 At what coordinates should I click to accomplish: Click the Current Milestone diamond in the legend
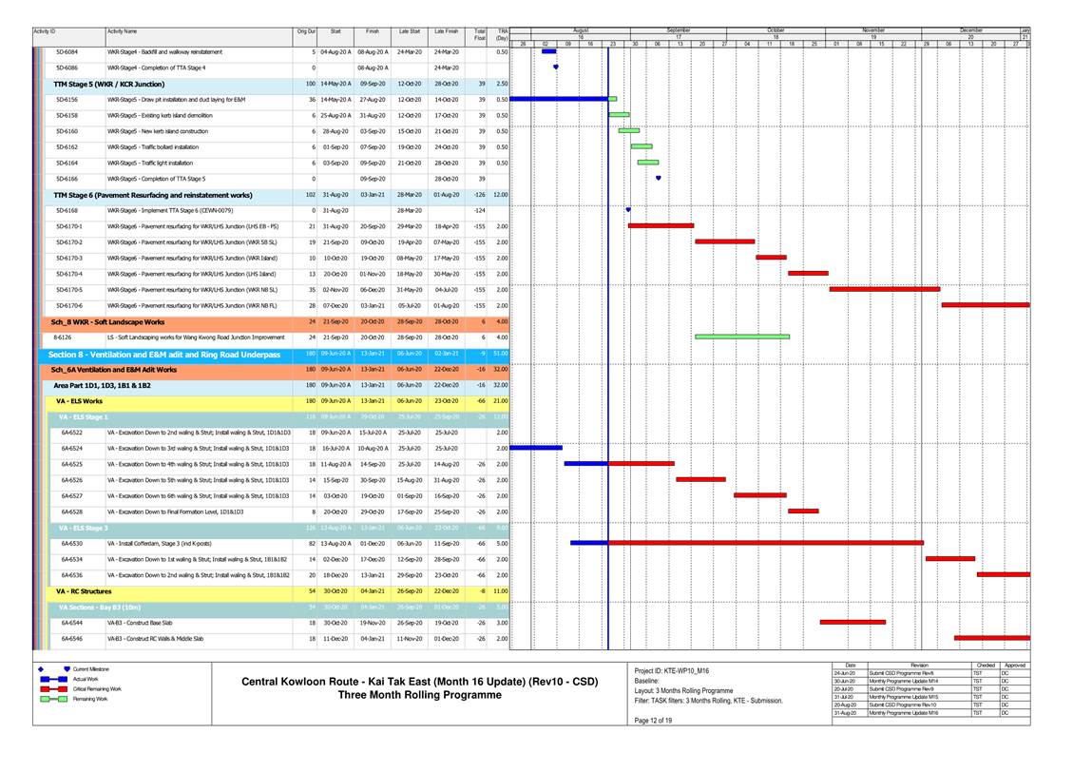pos(65,669)
